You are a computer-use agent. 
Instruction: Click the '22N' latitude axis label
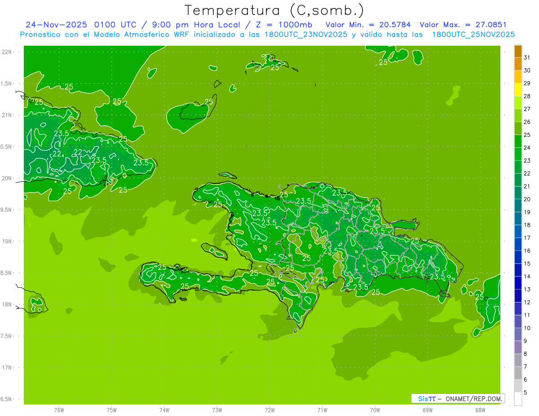(7, 52)
